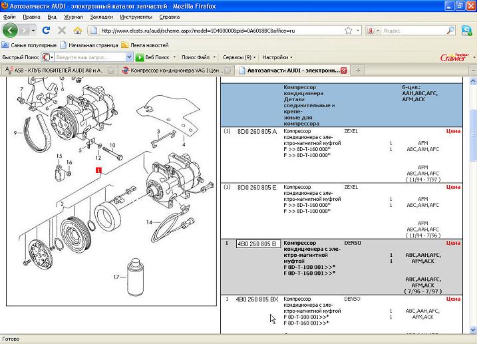Click the Crawler Toolbar logo

453,57
